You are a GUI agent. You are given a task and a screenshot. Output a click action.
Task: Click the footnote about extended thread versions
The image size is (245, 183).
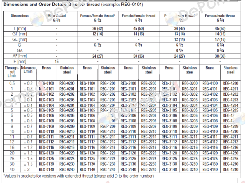point(78,176)
